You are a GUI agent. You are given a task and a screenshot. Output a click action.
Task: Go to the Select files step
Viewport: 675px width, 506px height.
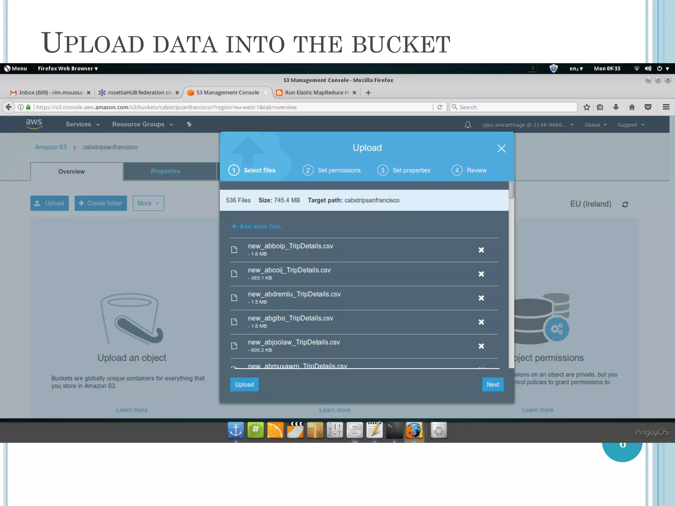252,170
